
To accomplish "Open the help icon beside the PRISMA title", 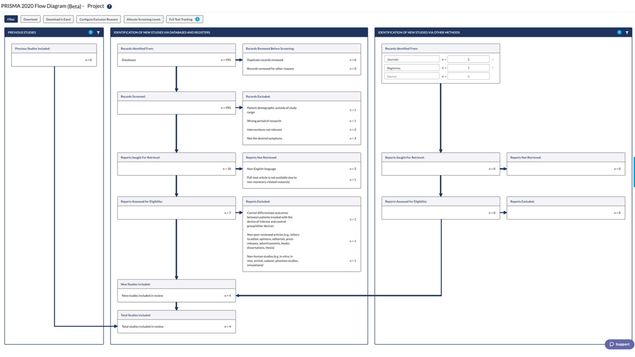I will [108, 6].
